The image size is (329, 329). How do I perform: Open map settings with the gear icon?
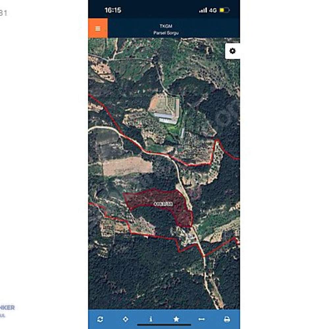pyautogui.click(x=232, y=51)
